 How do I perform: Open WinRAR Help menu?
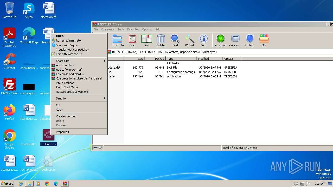click(157, 29)
